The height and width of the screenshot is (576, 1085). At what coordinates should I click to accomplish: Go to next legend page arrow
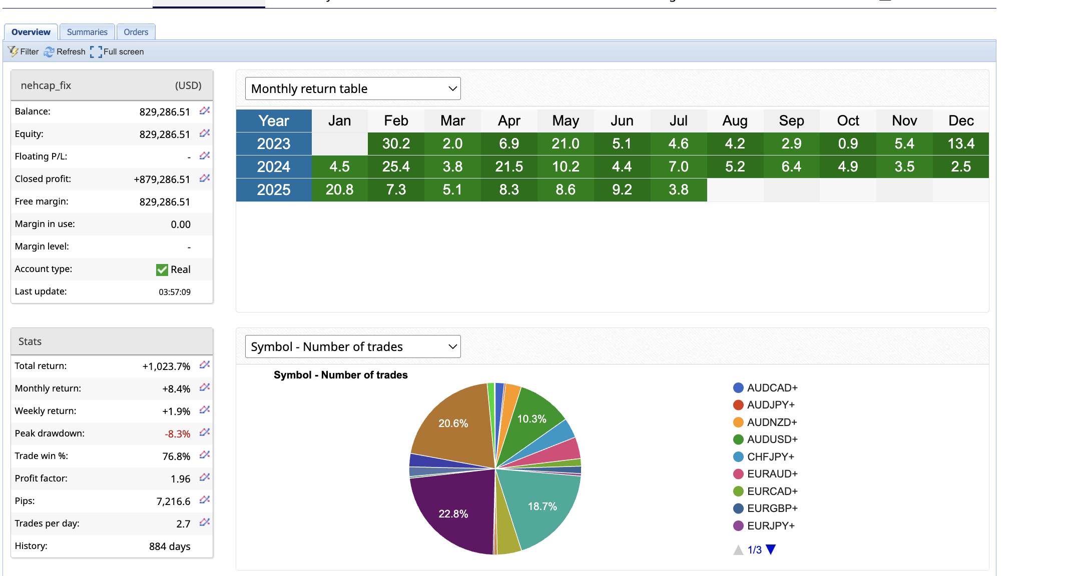pyautogui.click(x=771, y=549)
